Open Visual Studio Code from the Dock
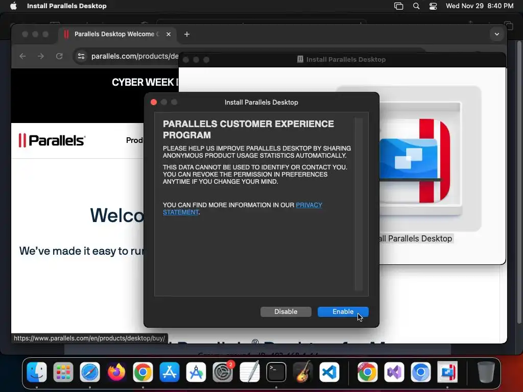The height and width of the screenshot is (392, 523). (x=329, y=372)
